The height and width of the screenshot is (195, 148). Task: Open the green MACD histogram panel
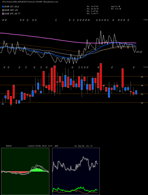(25, 171)
